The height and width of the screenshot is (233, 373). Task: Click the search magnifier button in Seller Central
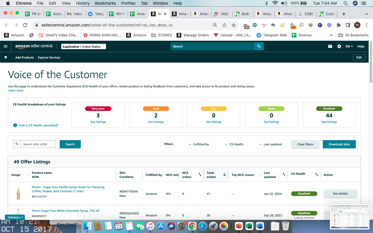pos(259,46)
